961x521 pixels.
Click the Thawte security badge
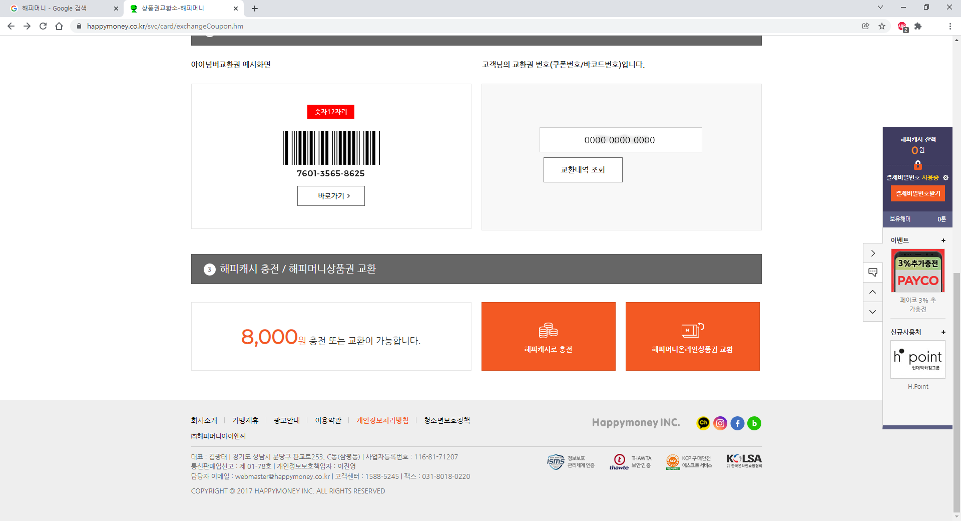coord(631,462)
